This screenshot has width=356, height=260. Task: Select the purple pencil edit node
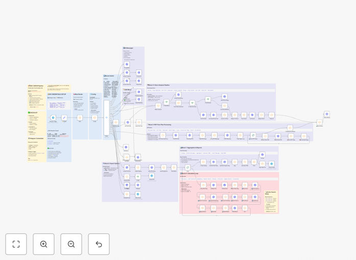[x=64, y=117]
